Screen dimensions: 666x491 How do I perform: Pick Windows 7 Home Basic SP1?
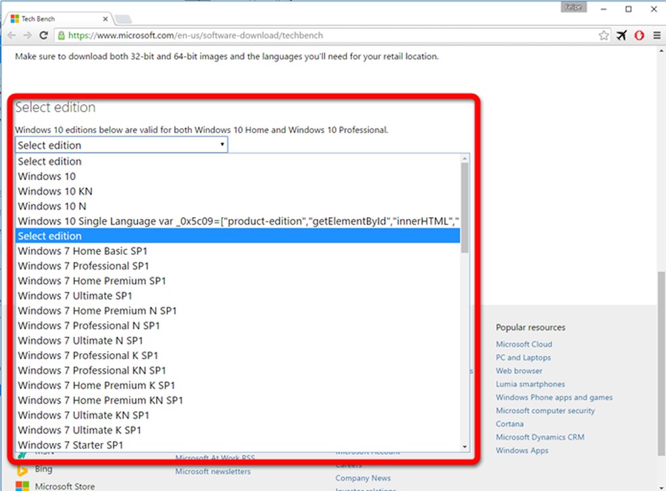click(238, 251)
